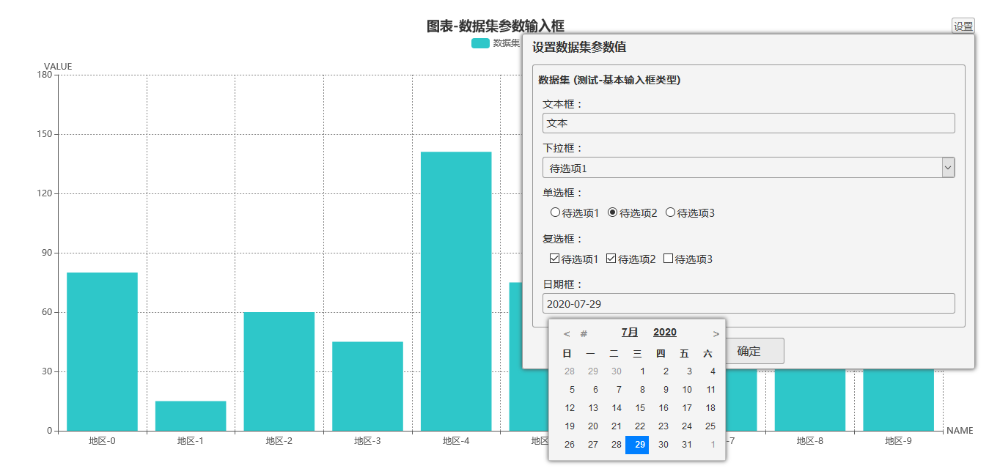This screenshot has height=474, width=989.
Task: Select the 待选项3 radio option
Action: pos(669,212)
